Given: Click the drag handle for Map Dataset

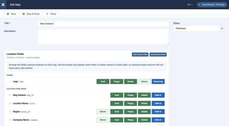Looking at the screenshot, I should point(10,95).
